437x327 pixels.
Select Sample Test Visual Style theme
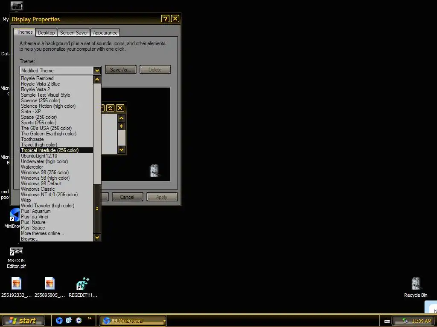pos(57,95)
